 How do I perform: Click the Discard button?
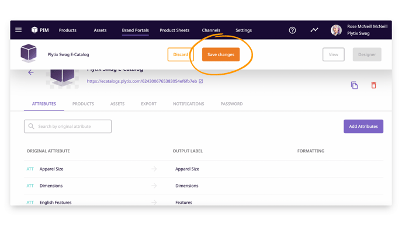(181, 54)
